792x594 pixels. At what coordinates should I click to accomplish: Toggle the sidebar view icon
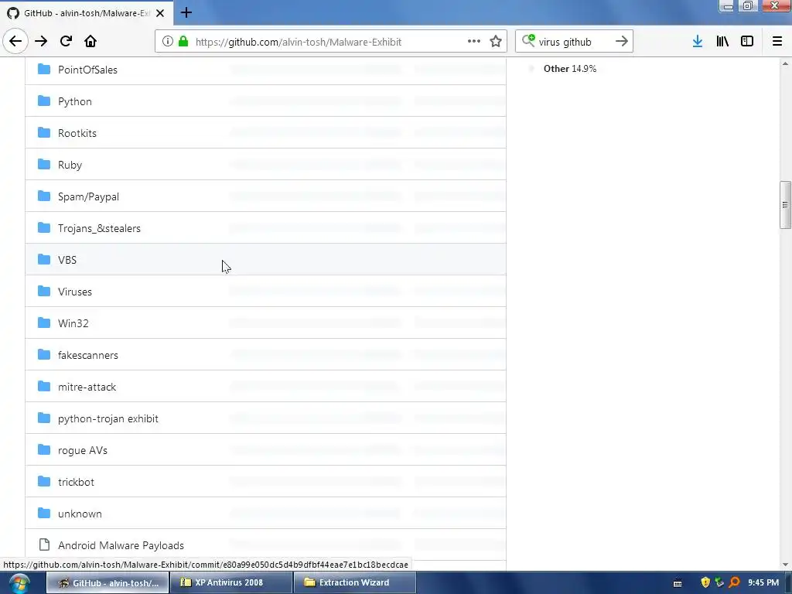[747, 42]
